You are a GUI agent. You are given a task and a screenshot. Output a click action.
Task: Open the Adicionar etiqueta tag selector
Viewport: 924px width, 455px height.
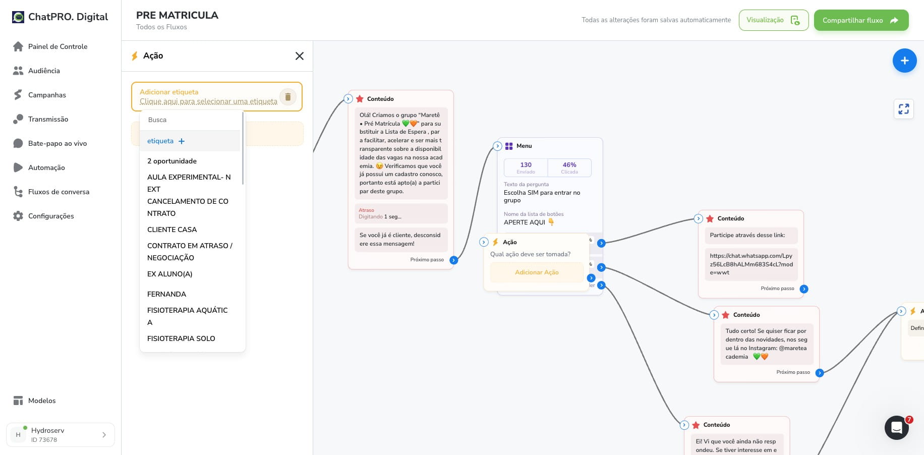click(208, 101)
